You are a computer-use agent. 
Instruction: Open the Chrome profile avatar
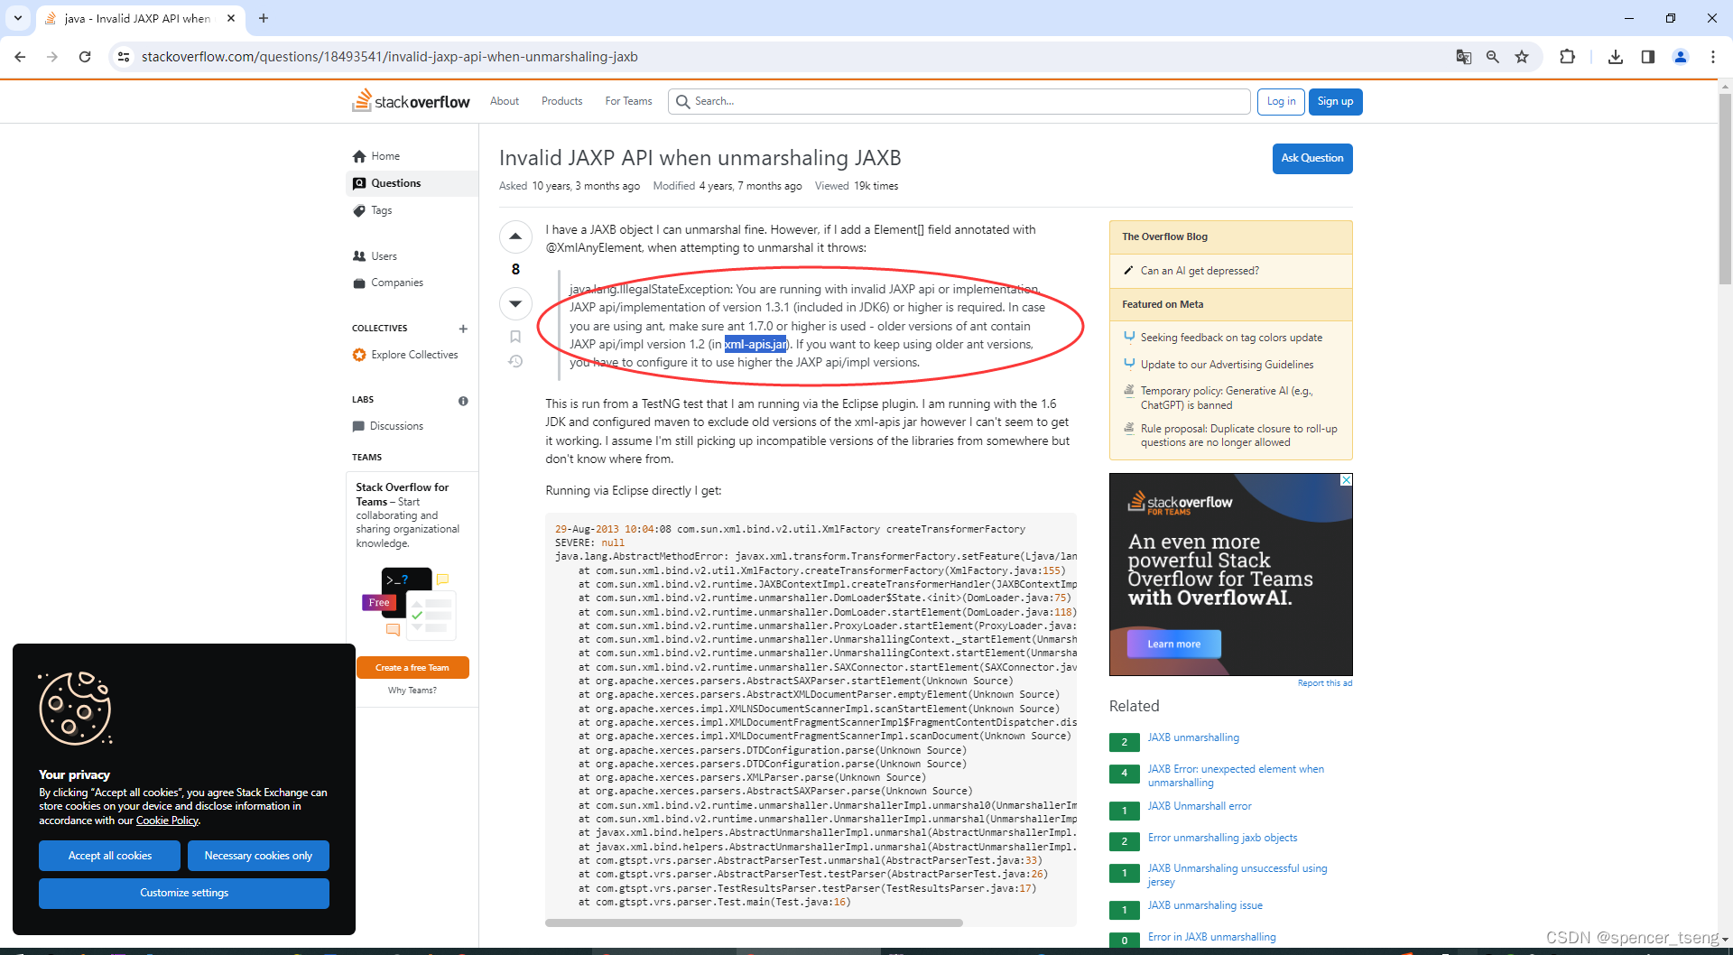click(1680, 56)
